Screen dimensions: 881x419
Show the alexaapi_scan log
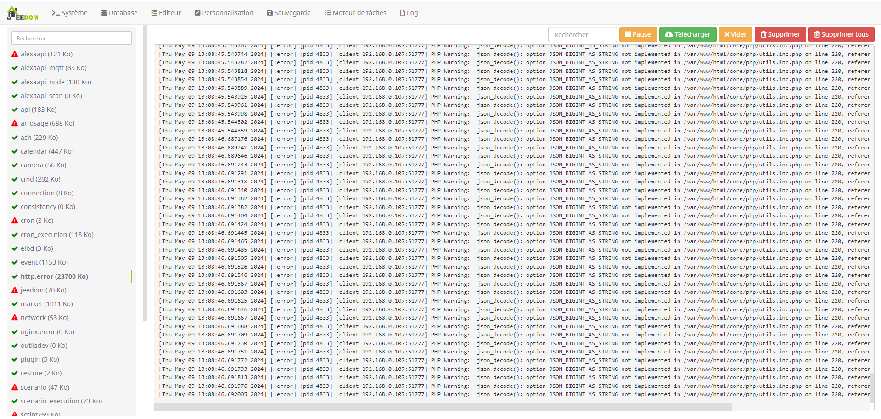pos(51,96)
